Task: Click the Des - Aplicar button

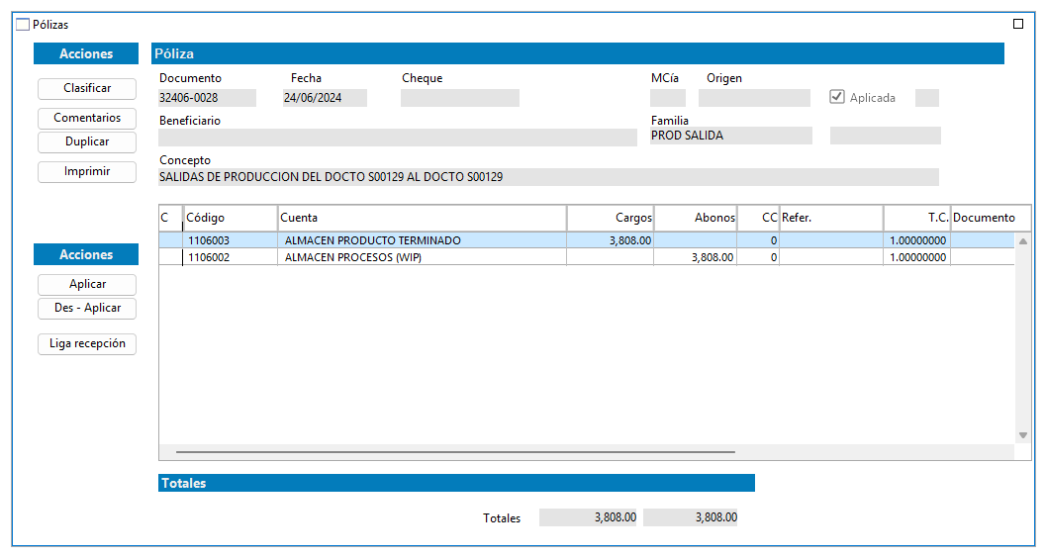Action: click(87, 309)
